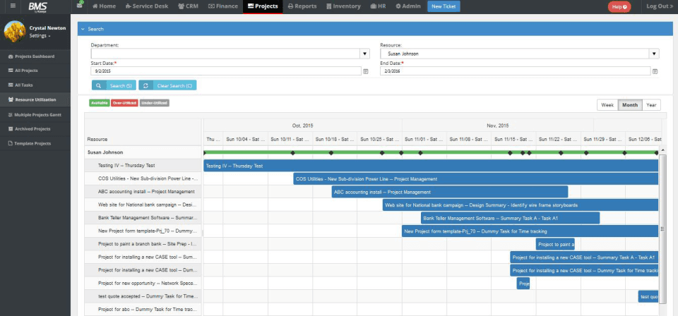Switch timeline view to Week

click(x=607, y=105)
